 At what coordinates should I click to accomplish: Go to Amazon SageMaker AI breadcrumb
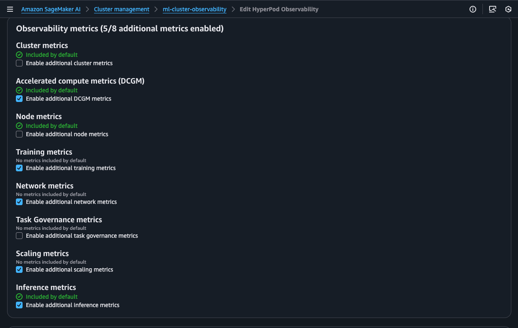point(51,9)
